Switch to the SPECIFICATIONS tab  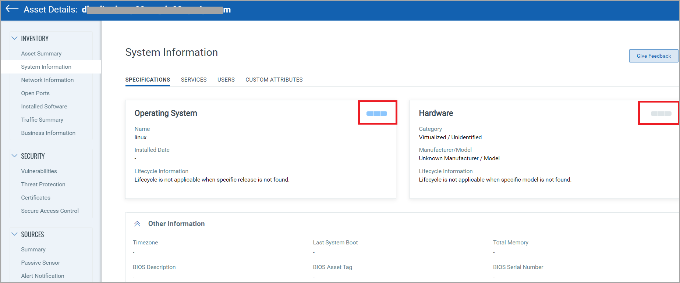point(148,80)
